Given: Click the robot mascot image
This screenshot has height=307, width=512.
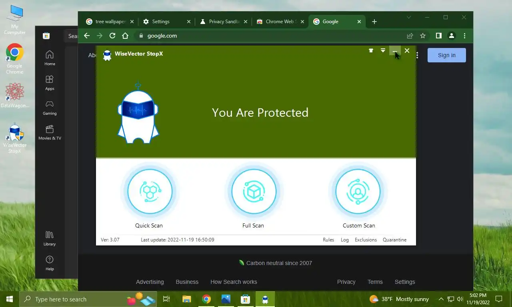Looking at the screenshot, I should point(138,113).
